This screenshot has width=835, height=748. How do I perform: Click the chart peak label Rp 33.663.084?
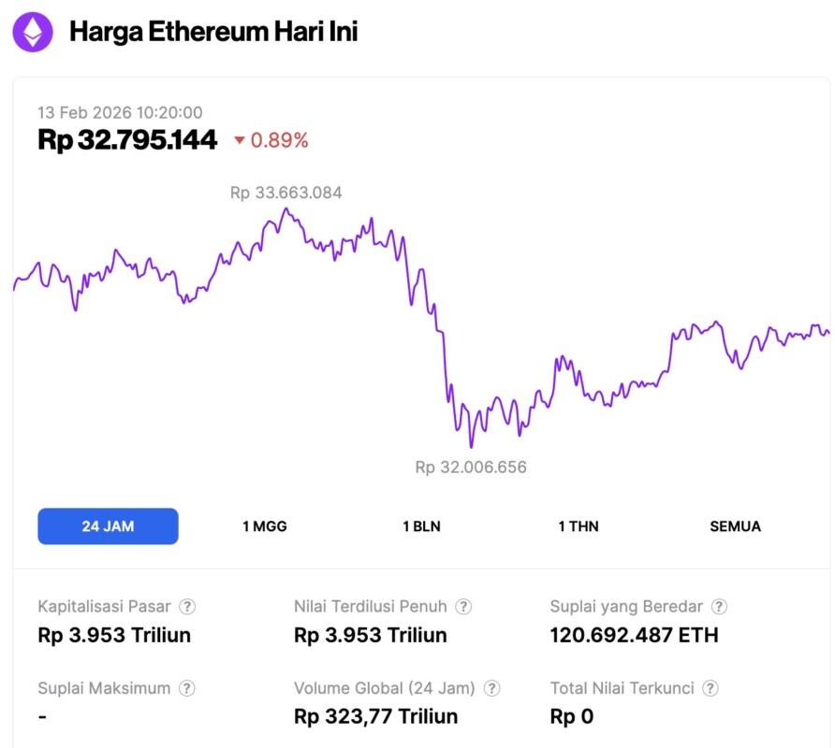coord(286,194)
